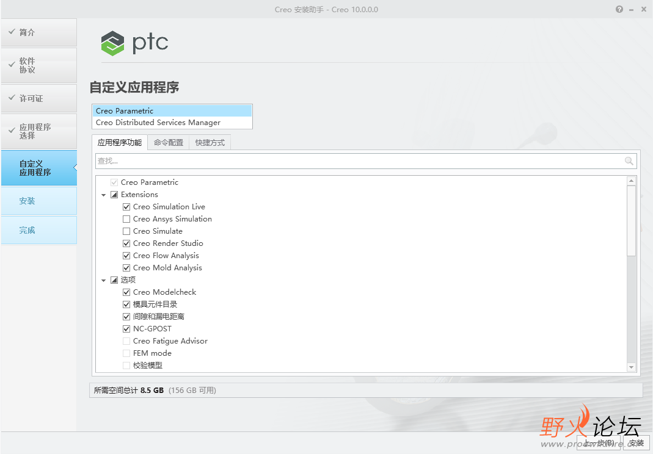This screenshot has width=653, height=454.
Task: Open the 快捷方式 tab
Action: click(x=210, y=142)
